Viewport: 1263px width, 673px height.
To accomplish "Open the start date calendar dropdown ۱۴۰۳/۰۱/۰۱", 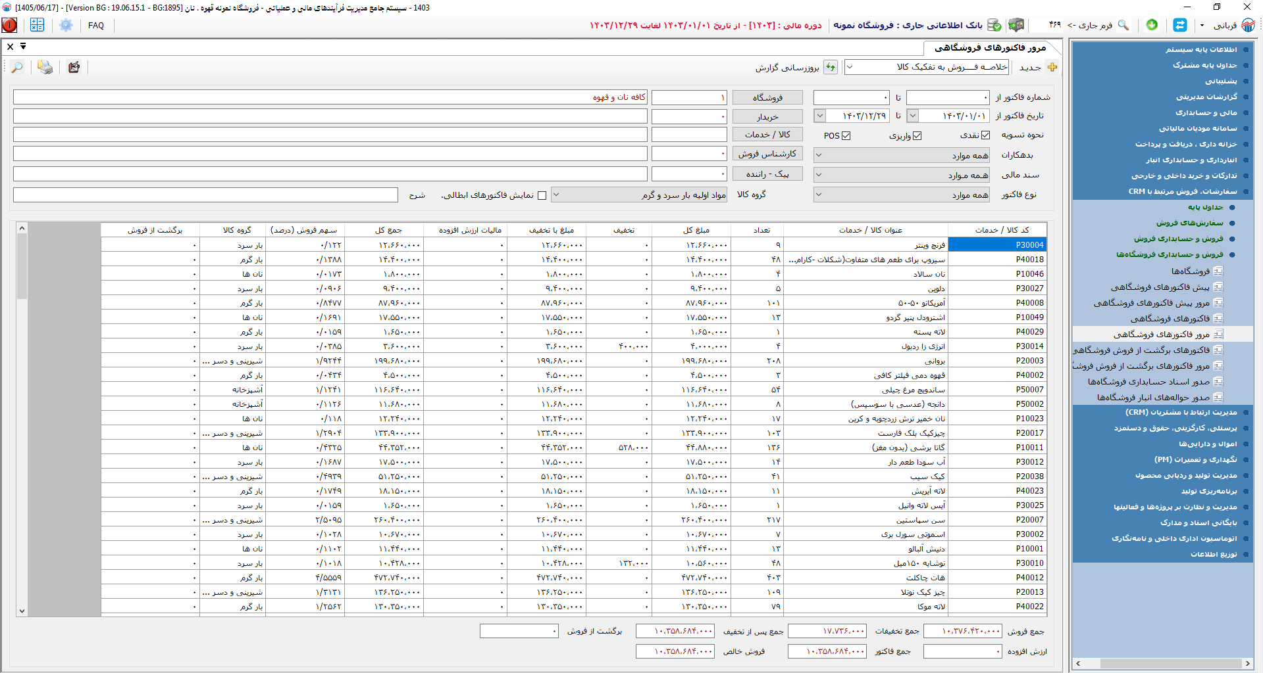I will click(x=912, y=116).
